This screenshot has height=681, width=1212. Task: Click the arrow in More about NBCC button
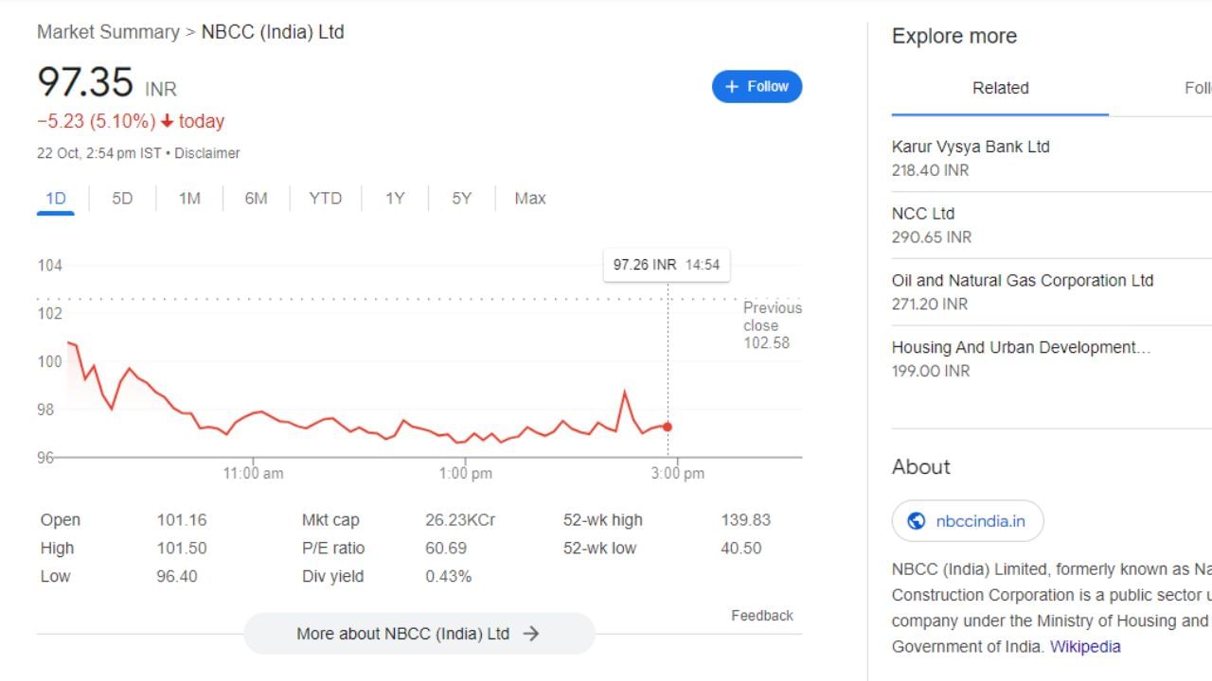pos(531,634)
